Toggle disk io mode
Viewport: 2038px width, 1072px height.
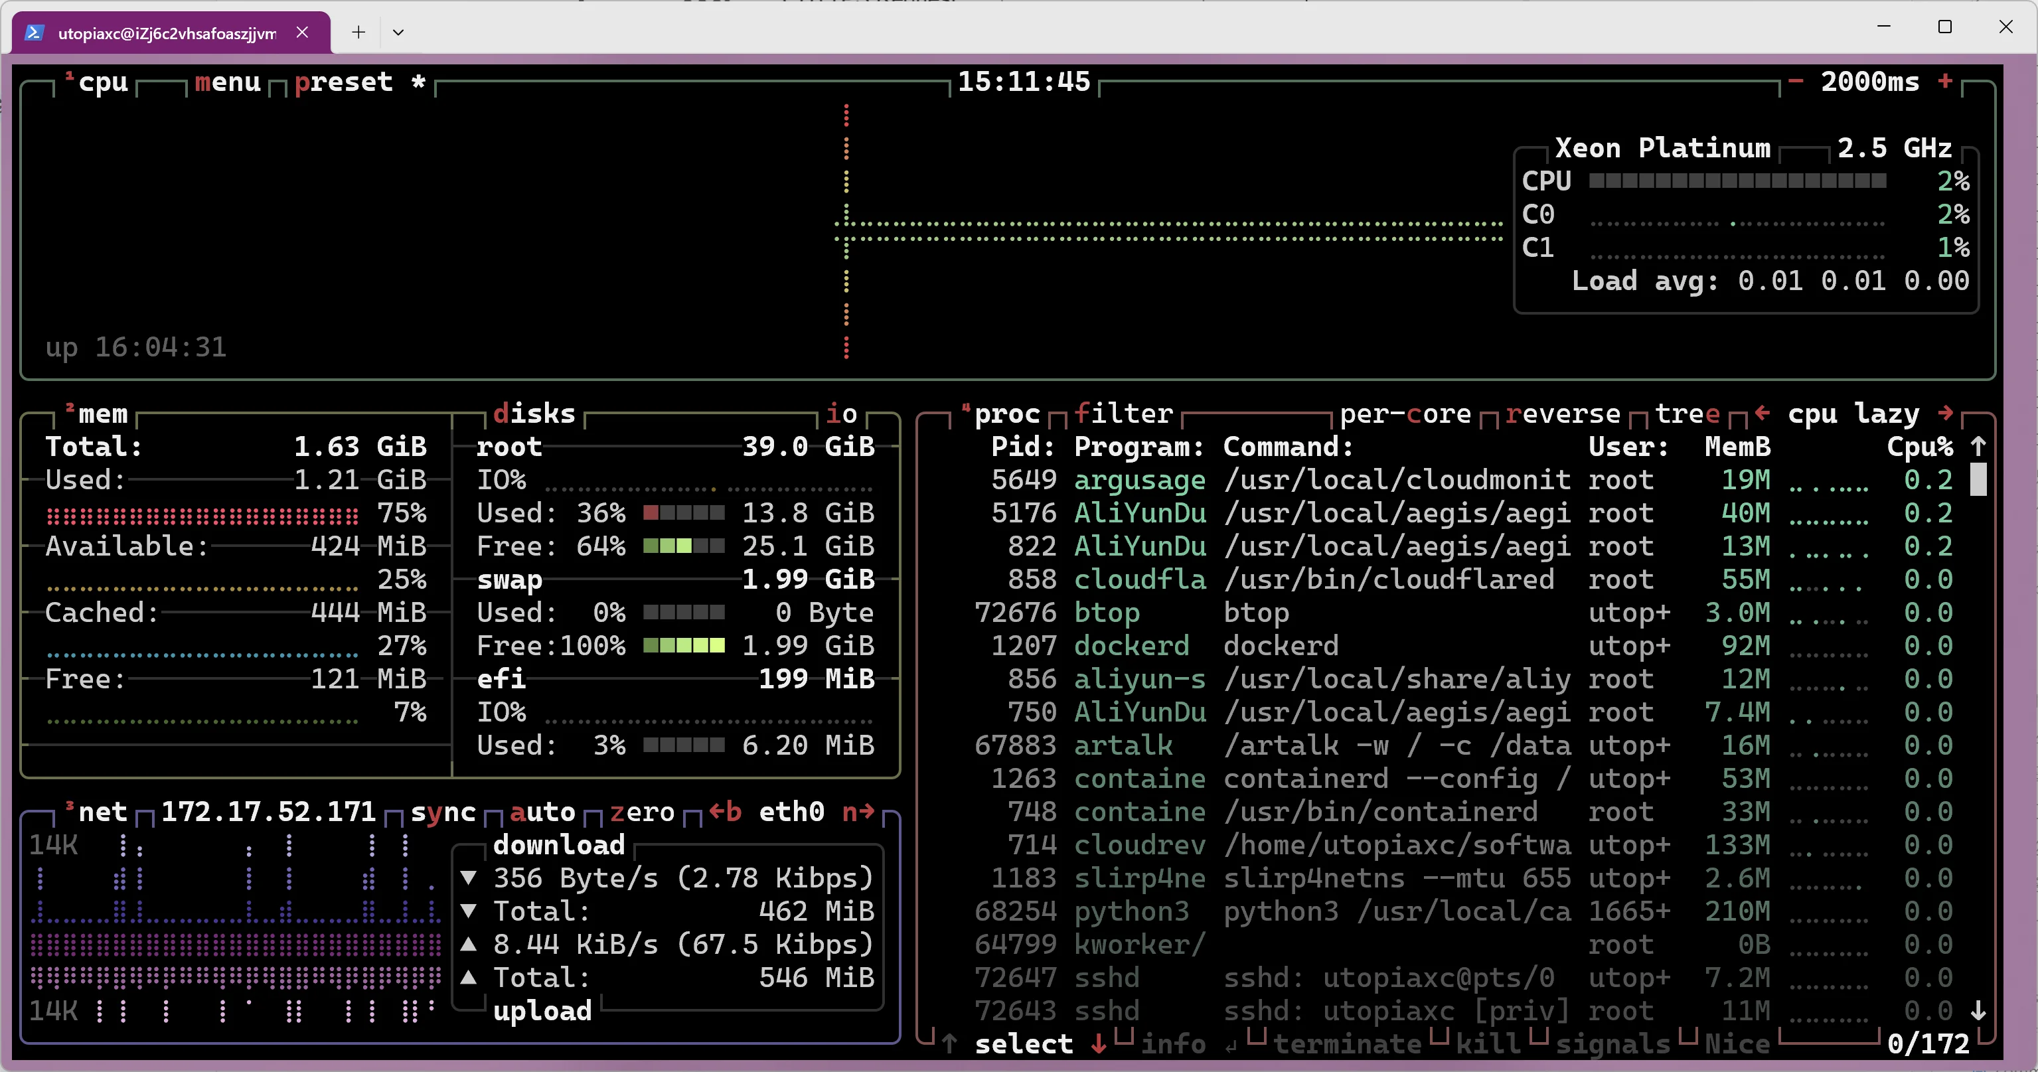click(x=841, y=414)
